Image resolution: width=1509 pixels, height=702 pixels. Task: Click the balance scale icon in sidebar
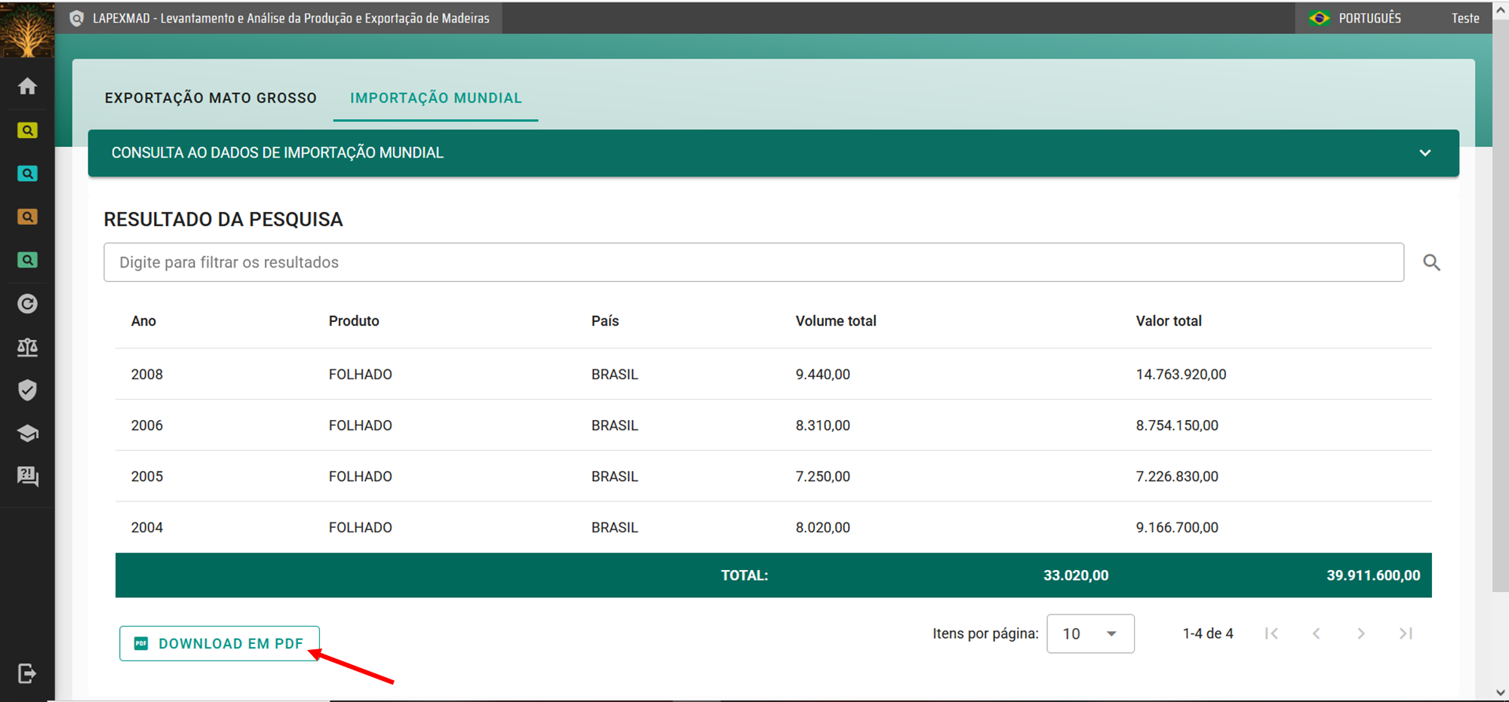point(27,347)
